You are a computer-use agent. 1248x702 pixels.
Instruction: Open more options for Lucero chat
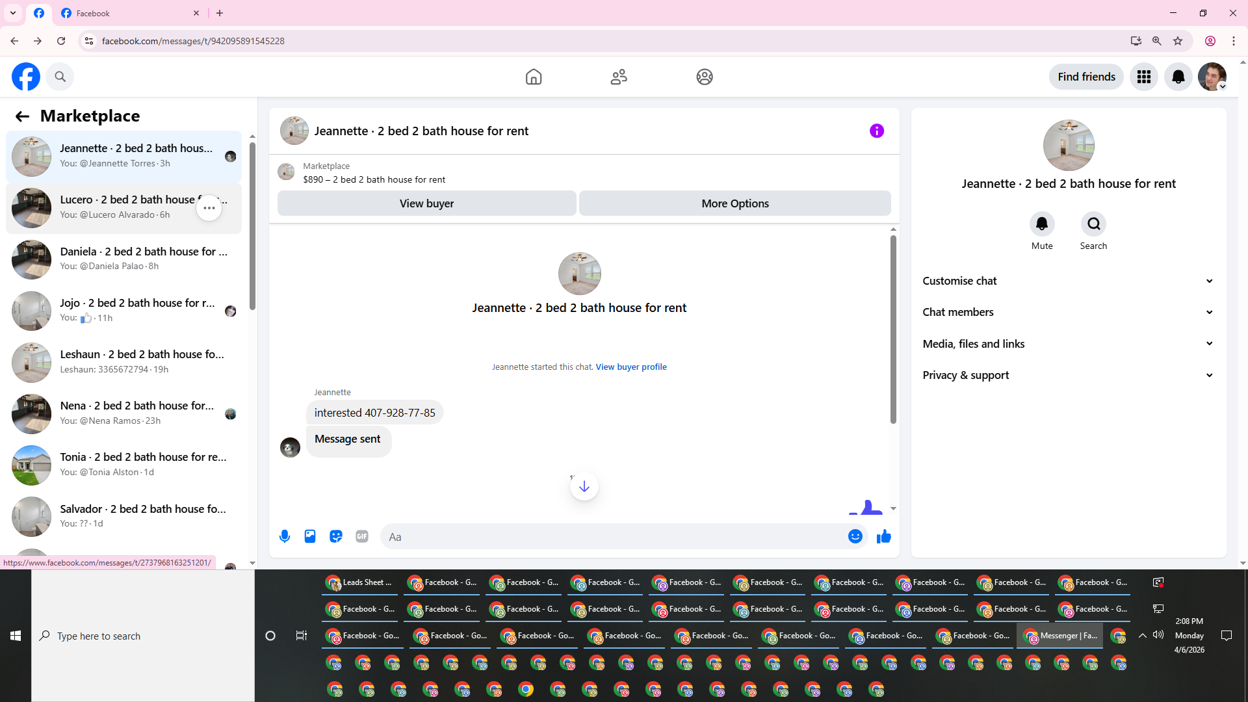click(209, 208)
